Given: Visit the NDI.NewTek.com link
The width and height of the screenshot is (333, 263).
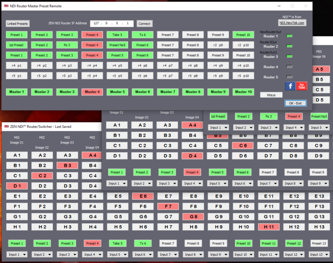Looking at the screenshot, I should [x=292, y=23].
